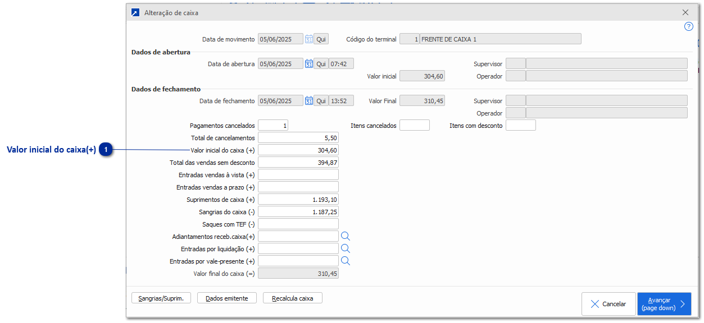
Task: Click Suprimentos de caixa field
Action: tap(298, 200)
